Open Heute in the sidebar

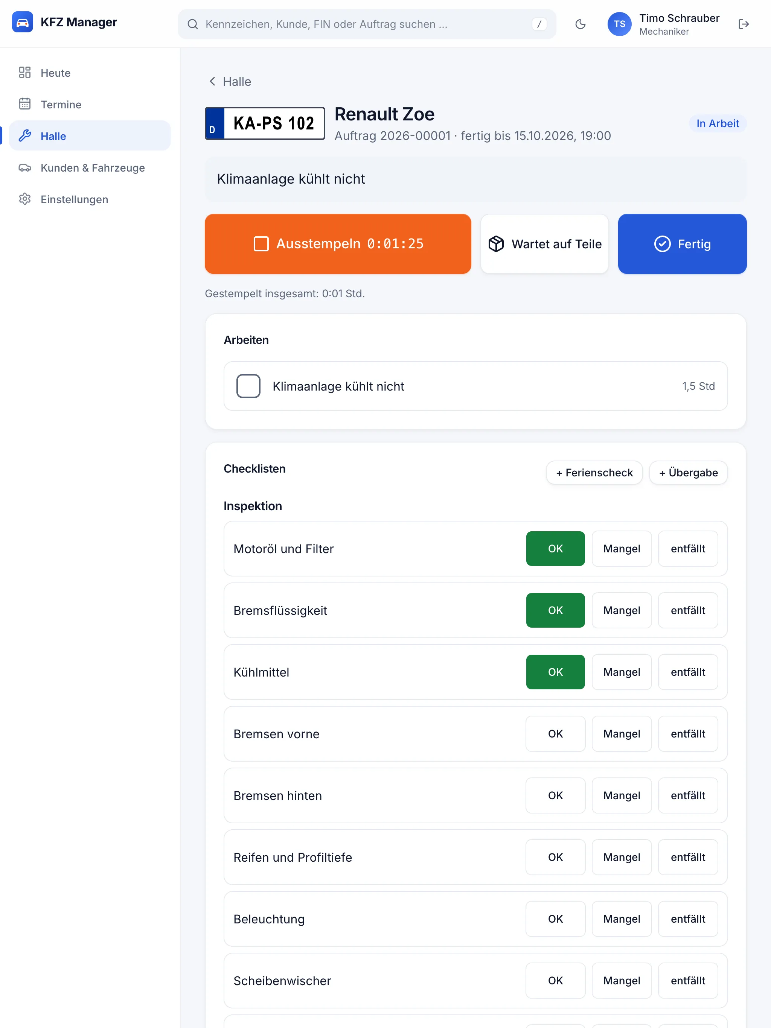[90, 73]
